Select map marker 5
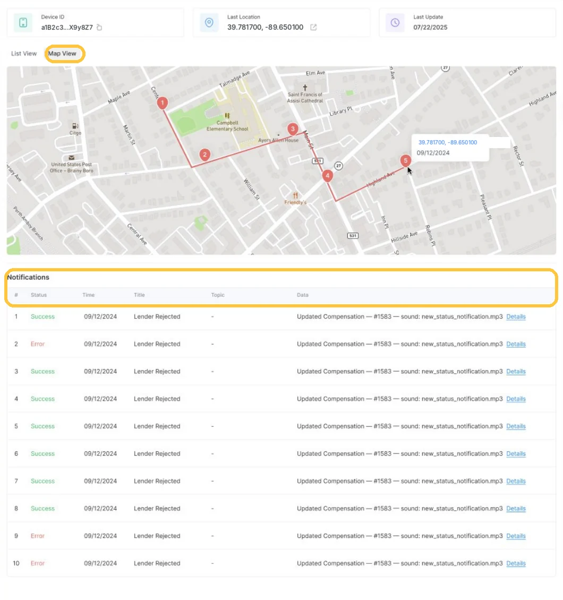563x600 pixels. click(406, 161)
